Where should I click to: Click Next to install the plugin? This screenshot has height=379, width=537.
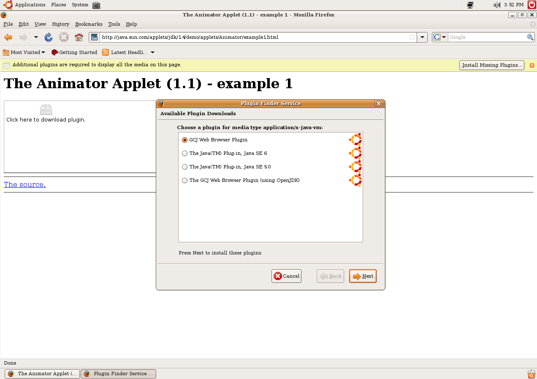pos(363,276)
